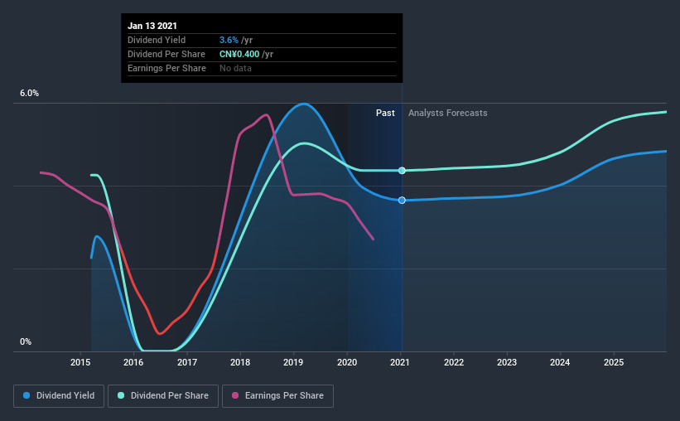Click the 2025 x-axis label
Viewport: 680px width, 421px height.
tap(614, 362)
